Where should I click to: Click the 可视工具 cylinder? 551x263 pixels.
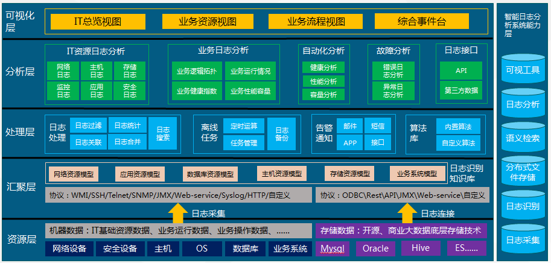click(x=523, y=69)
